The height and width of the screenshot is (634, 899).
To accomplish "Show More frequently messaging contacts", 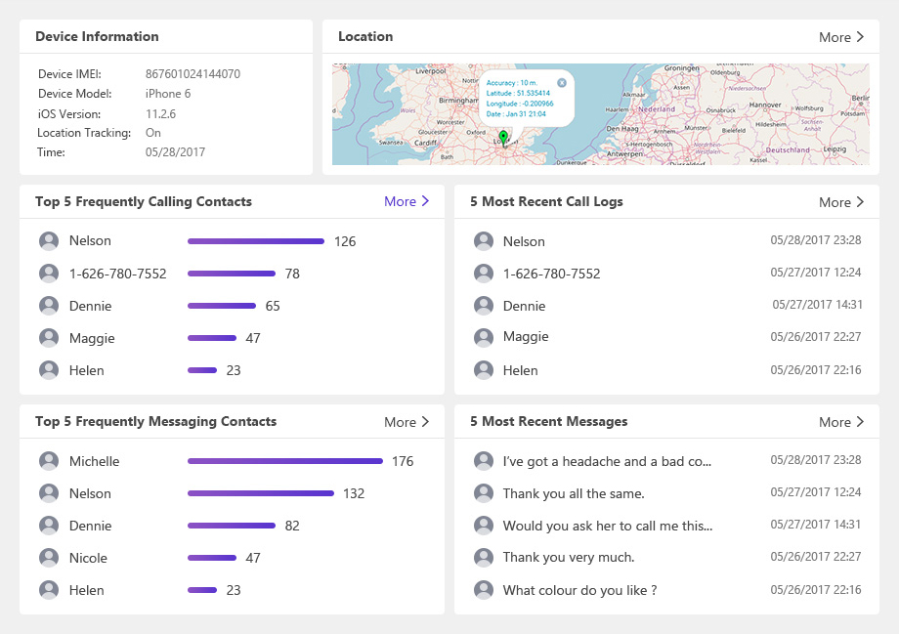I will click(x=407, y=422).
